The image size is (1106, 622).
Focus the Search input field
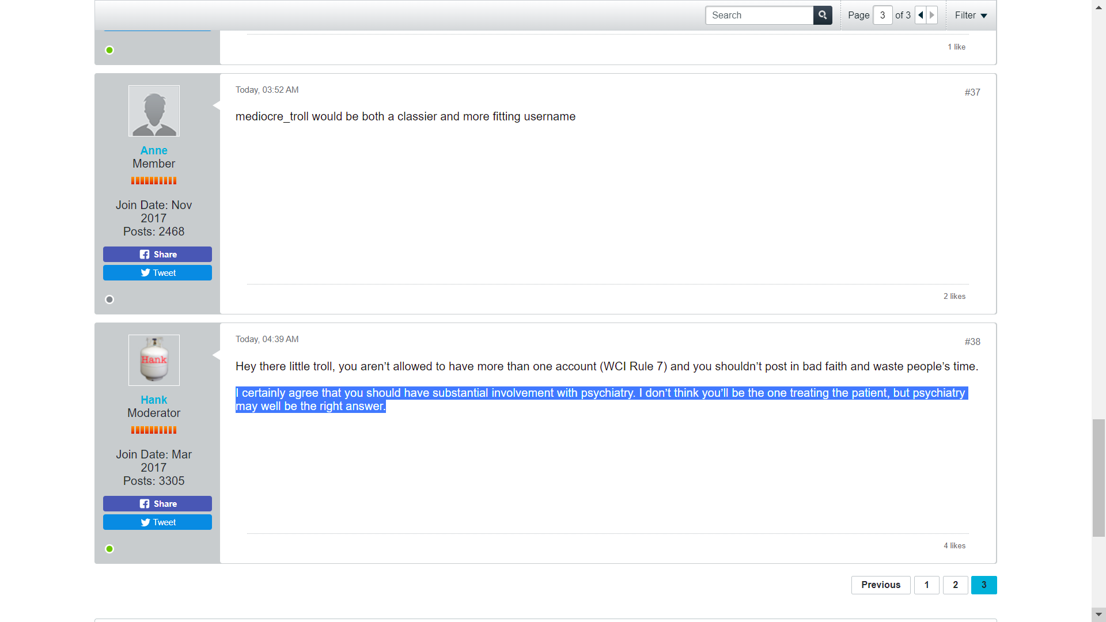759,15
